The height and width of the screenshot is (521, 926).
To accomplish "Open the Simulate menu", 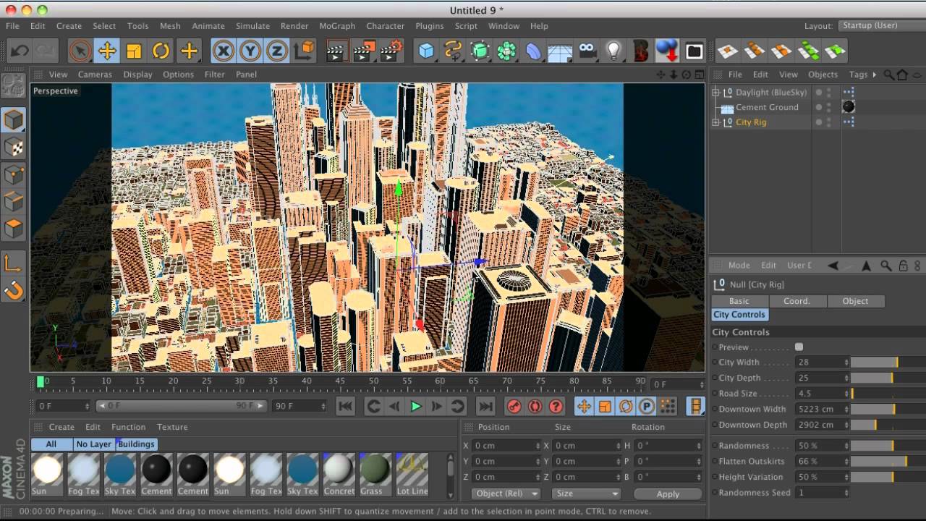I will [x=252, y=26].
